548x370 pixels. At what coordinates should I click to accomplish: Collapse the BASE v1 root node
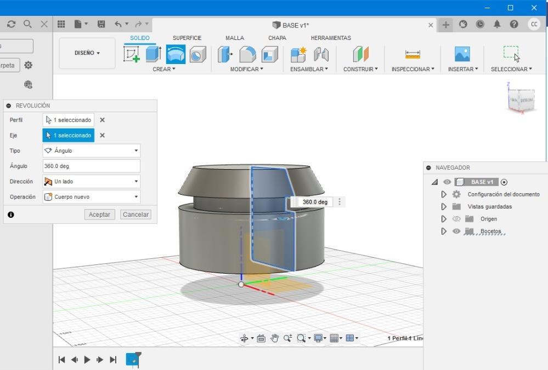(434, 182)
